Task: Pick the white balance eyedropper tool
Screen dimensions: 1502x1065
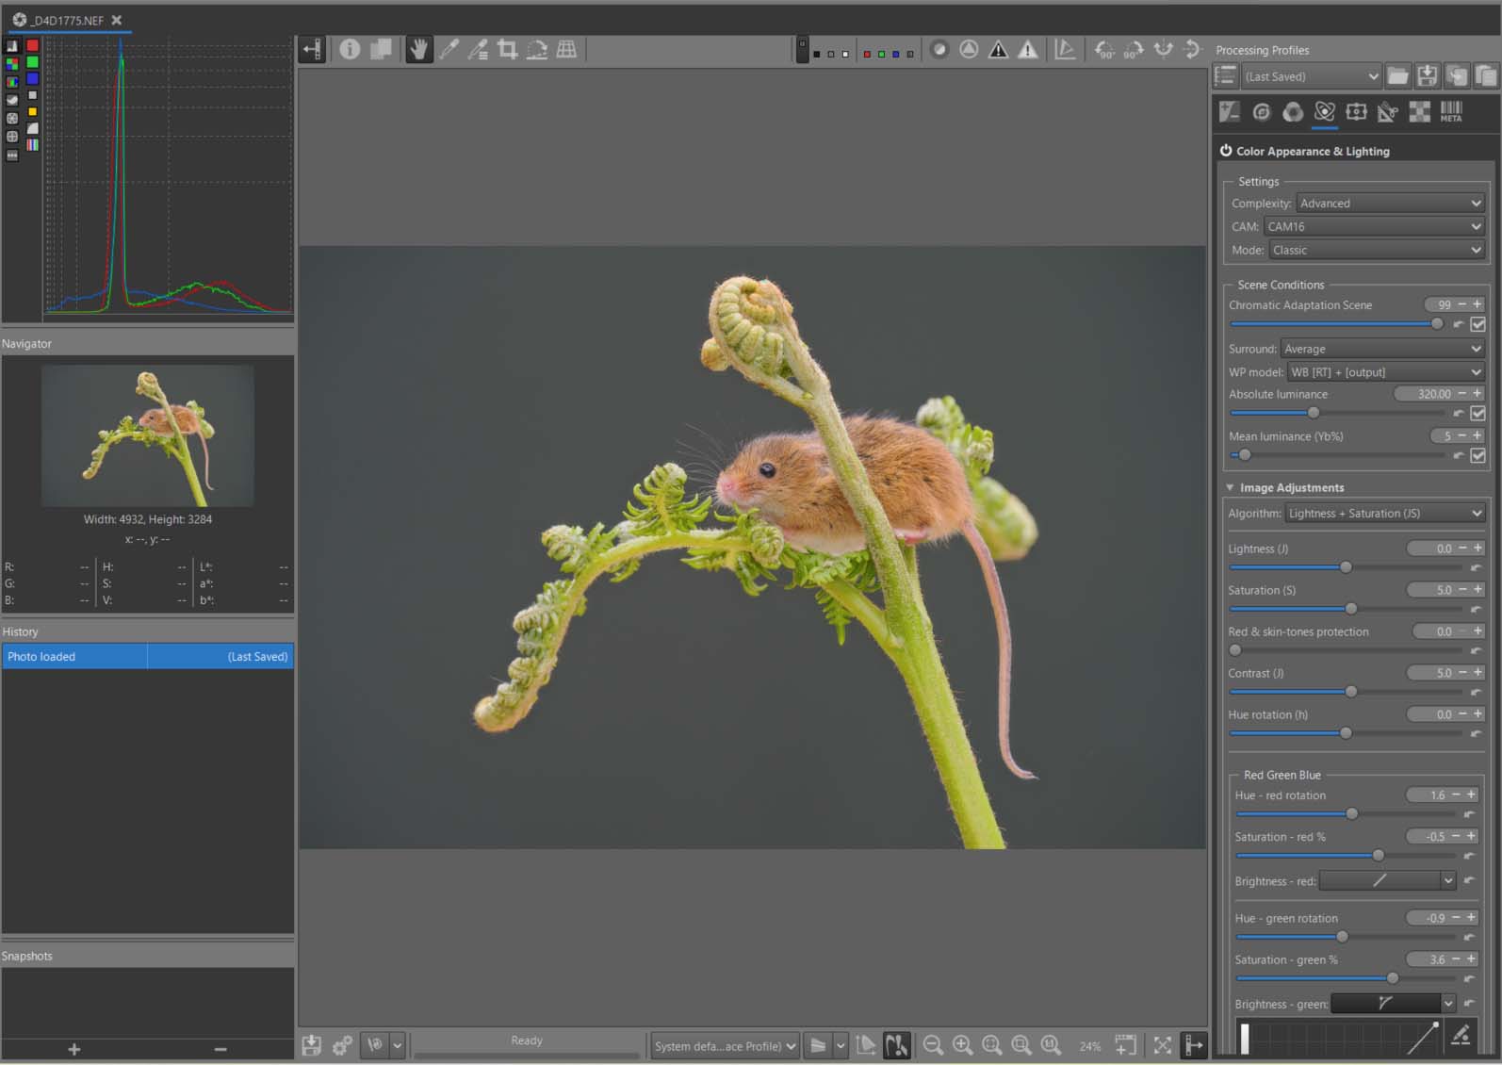Action: tap(449, 49)
